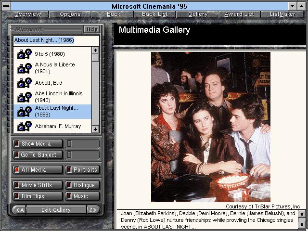Click the Help button
The image size is (308, 231).
tap(92, 29)
